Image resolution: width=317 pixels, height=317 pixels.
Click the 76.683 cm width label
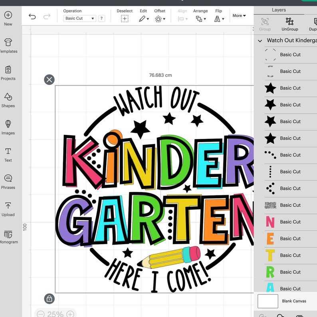[x=160, y=75]
